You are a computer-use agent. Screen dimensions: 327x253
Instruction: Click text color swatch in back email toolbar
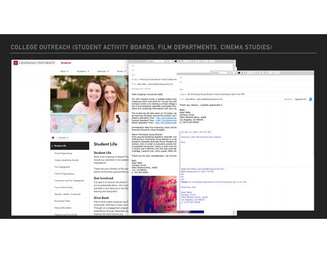click(176, 61)
